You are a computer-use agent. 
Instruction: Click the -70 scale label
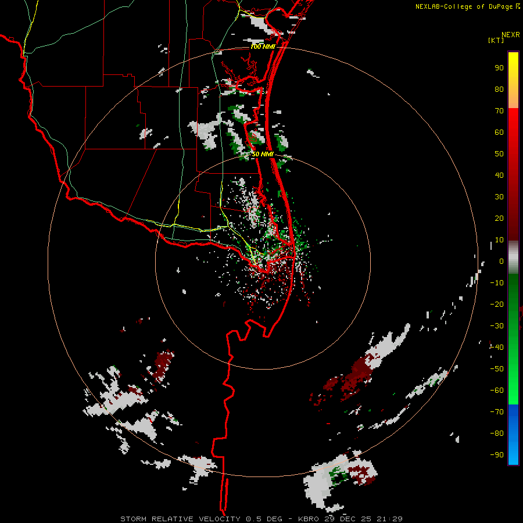[497, 412]
